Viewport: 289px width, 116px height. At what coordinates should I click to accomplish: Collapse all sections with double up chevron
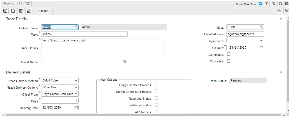tap(279, 10)
